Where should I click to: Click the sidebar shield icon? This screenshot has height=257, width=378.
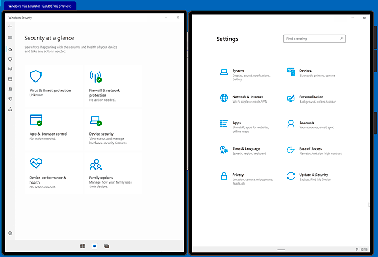(10, 59)
